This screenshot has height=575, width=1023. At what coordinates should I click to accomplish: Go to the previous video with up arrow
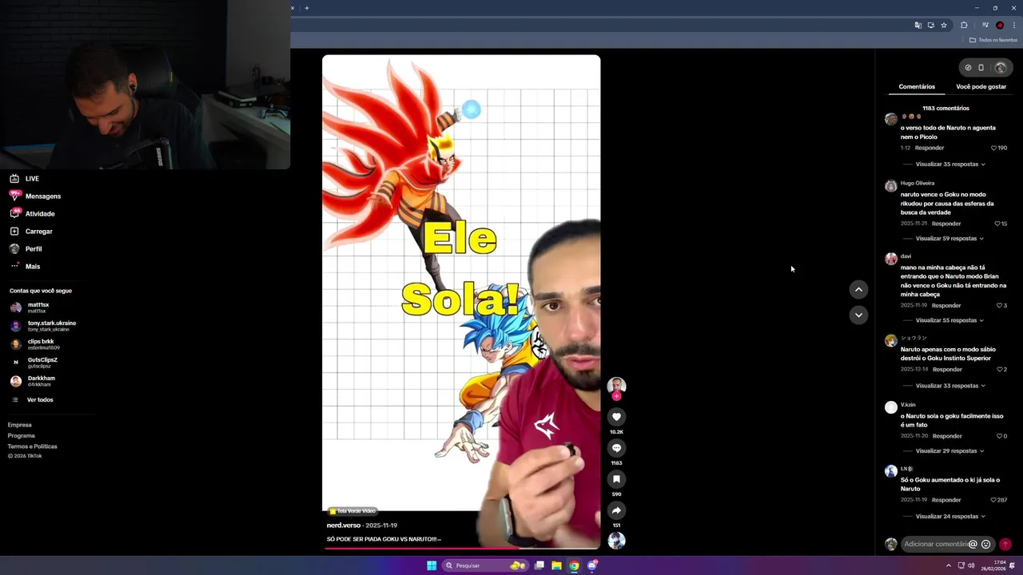(x=858, y=290)
